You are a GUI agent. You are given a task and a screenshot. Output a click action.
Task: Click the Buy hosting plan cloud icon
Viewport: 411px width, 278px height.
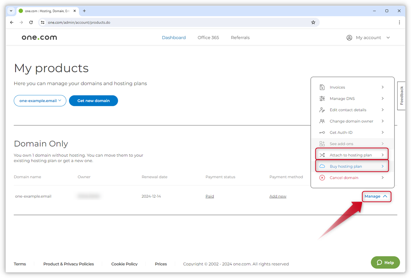pyautogui.click(x=322, y=166)
